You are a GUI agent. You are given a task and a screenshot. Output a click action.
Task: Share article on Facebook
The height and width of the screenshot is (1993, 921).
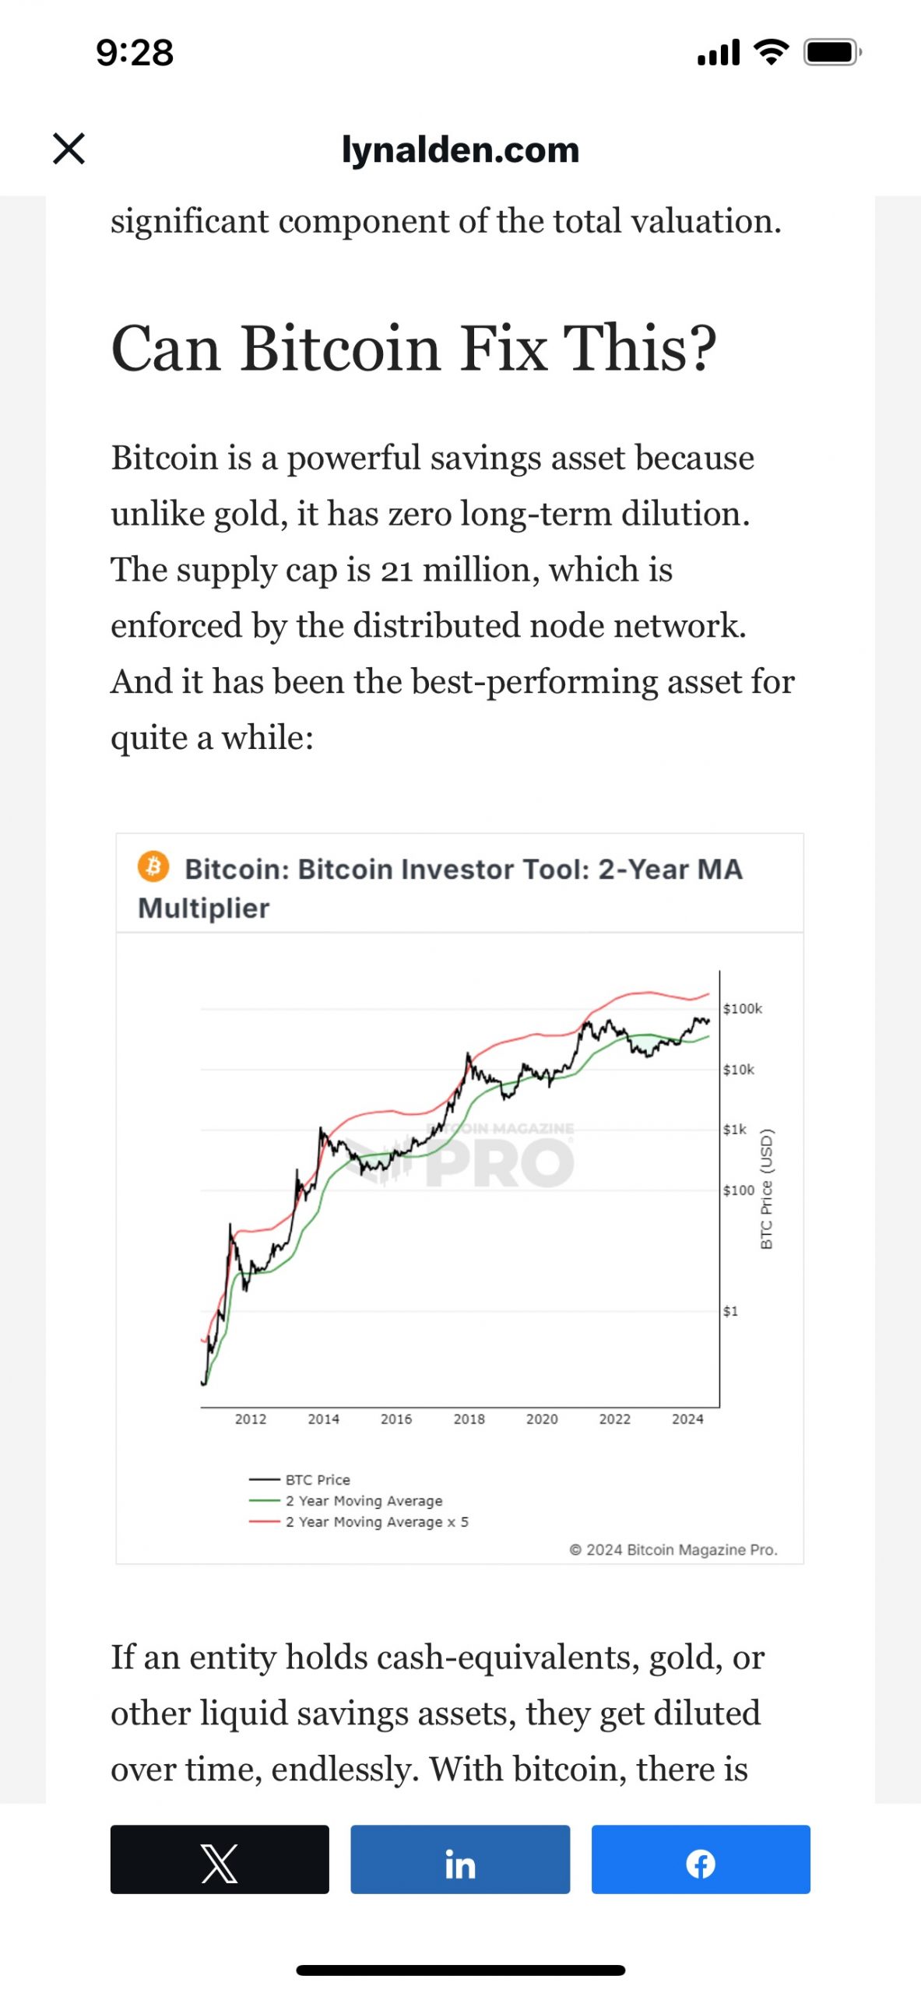click(701, 1863)
